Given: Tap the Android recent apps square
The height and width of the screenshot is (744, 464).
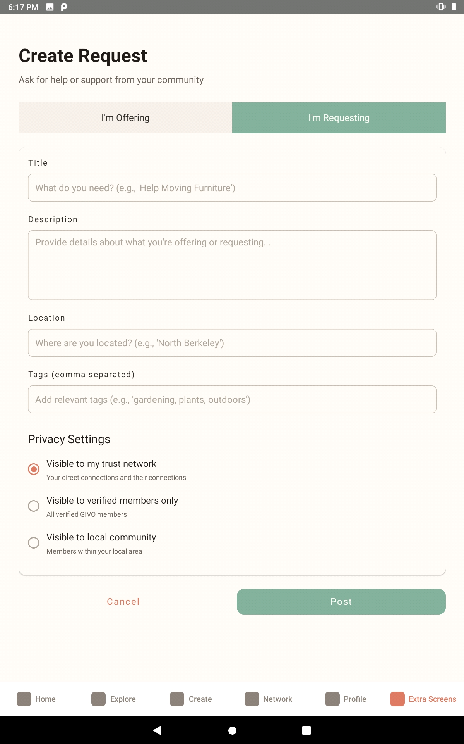Looking at the screenshot, I should point(306,730).
